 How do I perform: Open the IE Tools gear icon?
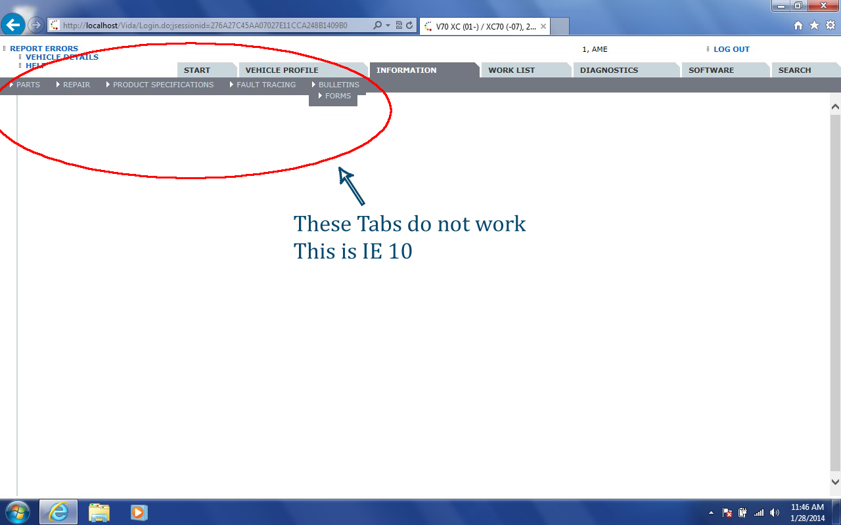tap(830, 26)
